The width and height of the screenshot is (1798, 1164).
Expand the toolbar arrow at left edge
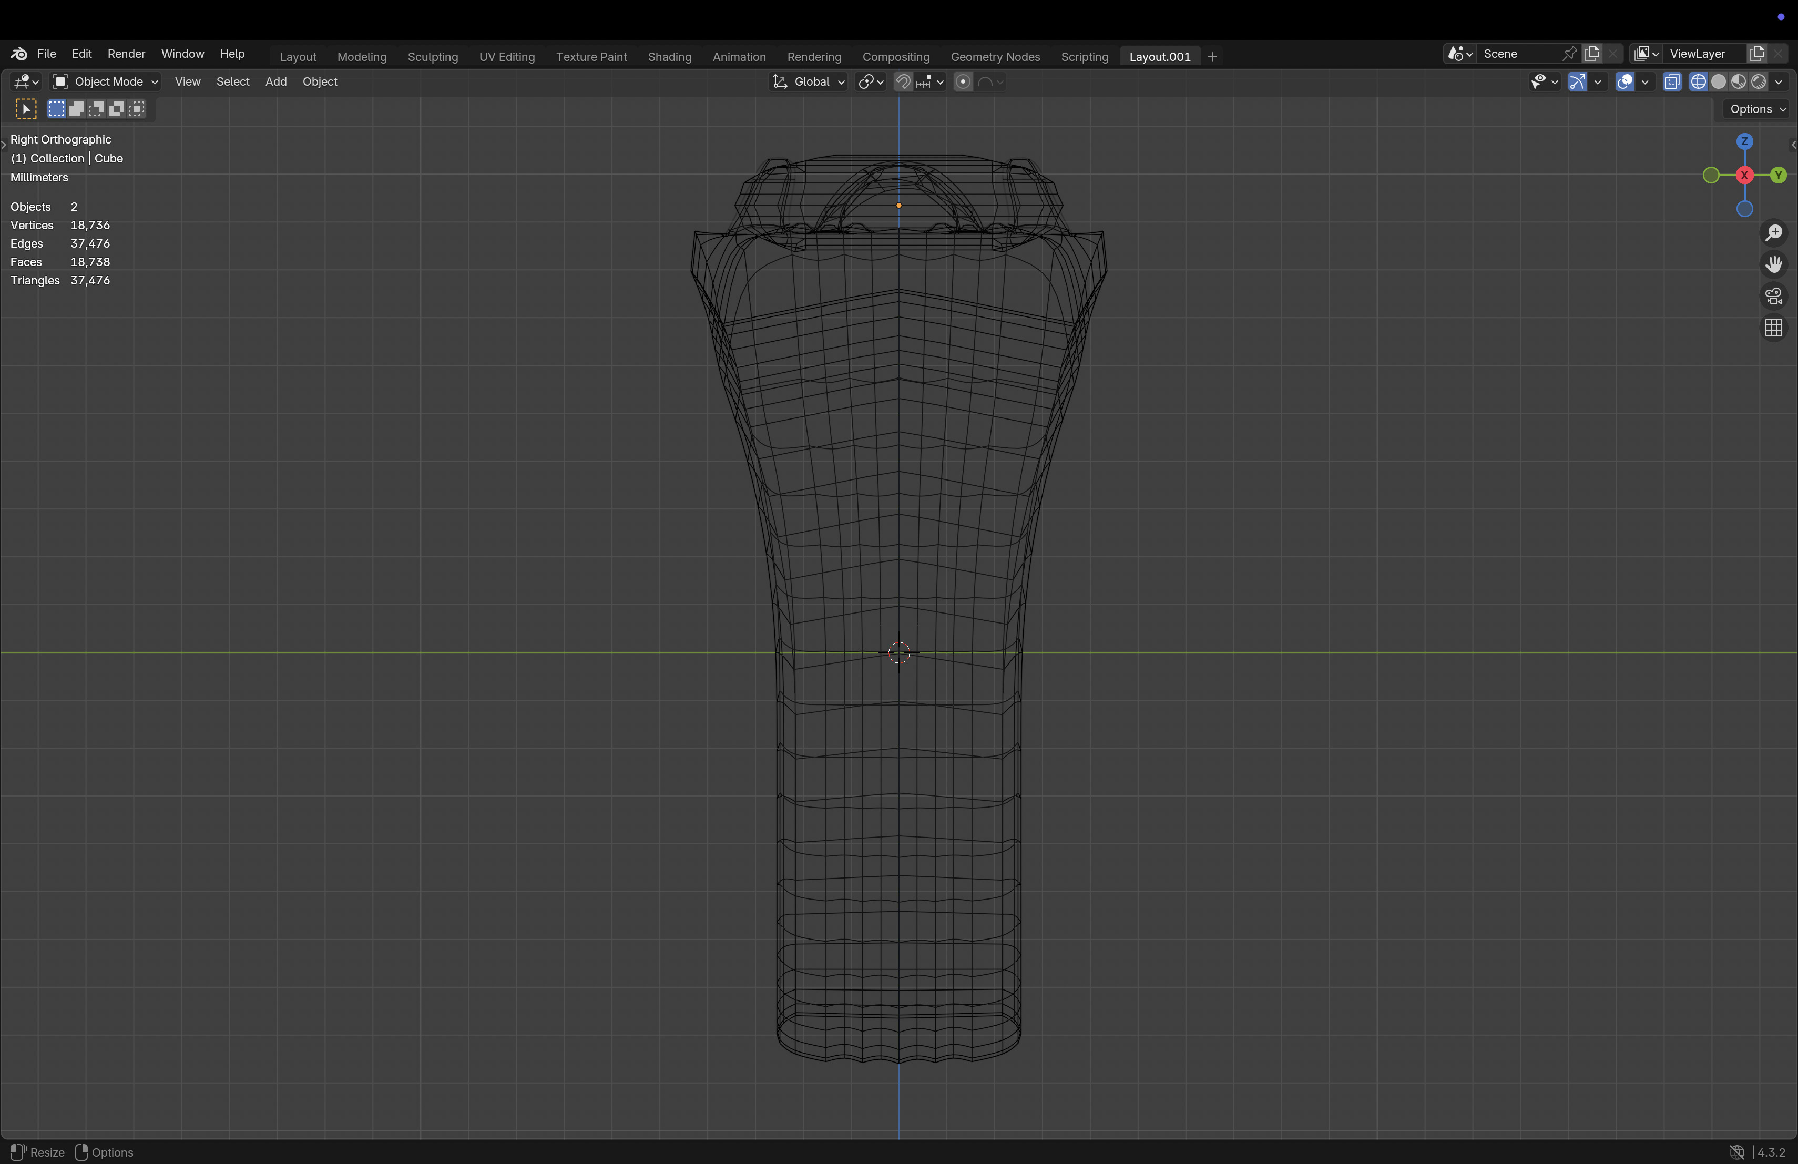click(4, 145)
